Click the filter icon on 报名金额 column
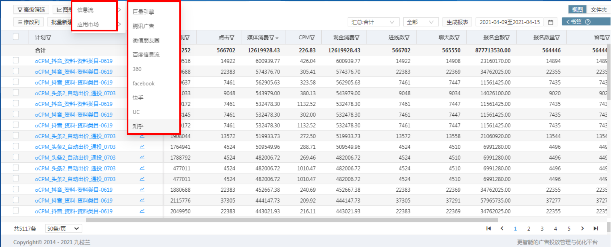Image resolution: width=611 pixels, height=247 pixels. [507, 37]
